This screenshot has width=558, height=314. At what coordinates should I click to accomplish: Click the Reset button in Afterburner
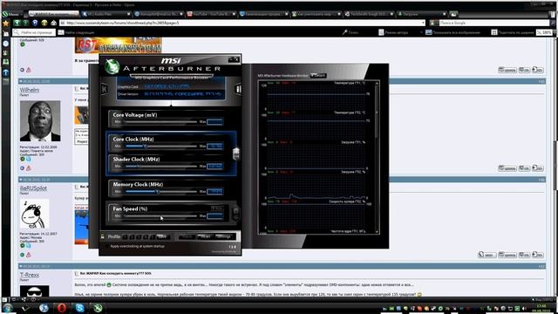coord(205,236)
